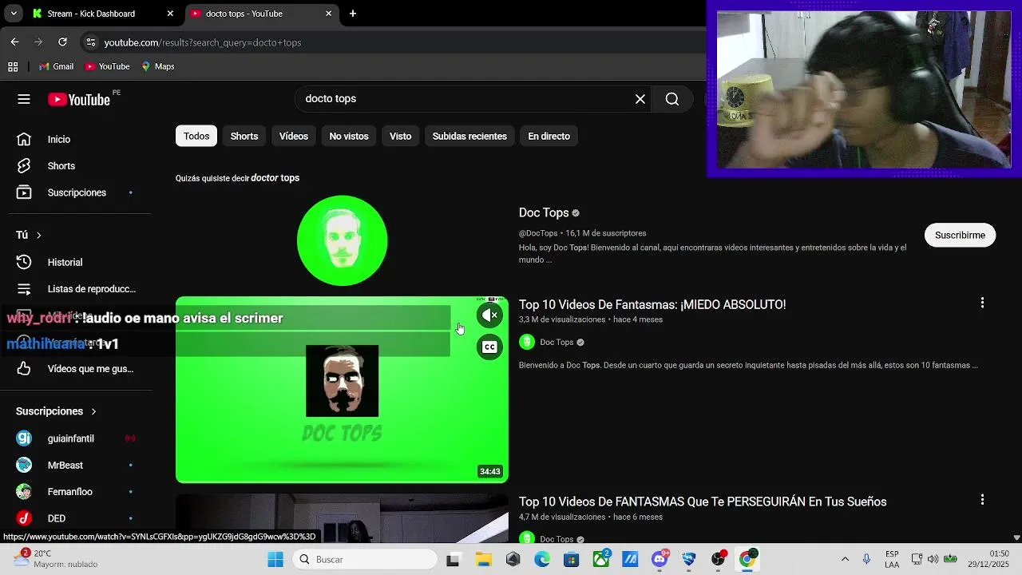Open the Doc Tops channel name
The width and height of the screenshot is (1022, 575).
544,212
